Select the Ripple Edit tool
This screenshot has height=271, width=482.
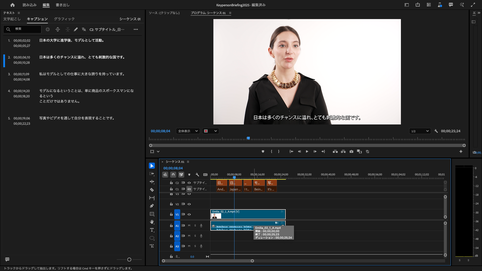pyautogui.click(x=152, y=182)
